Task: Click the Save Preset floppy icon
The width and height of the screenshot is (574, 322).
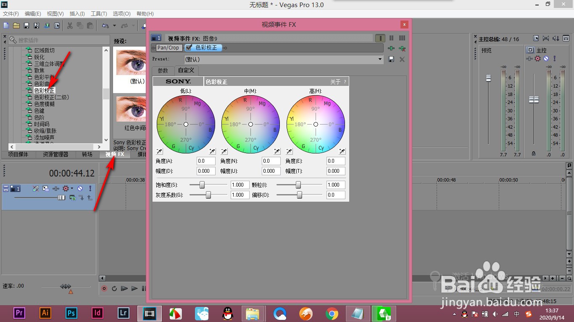Action: click(391, 60)
